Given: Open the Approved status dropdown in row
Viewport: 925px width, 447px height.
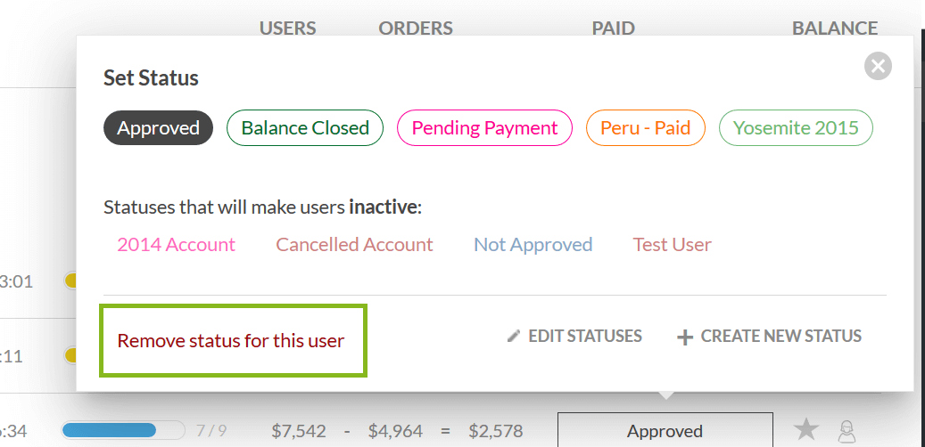Looking at the screenshot, I should click(665, 431).
